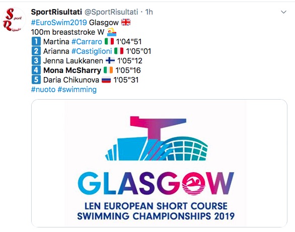Click the number 1 keycap emoji
Image resolution: width=295 pixels, height=232 pixels.
point(36,41)
